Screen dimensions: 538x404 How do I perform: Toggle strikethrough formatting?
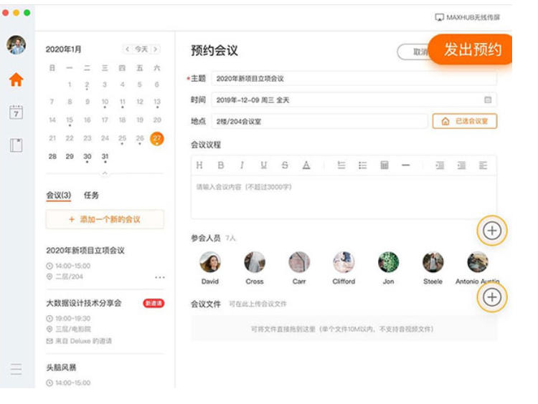pos(285,165)
